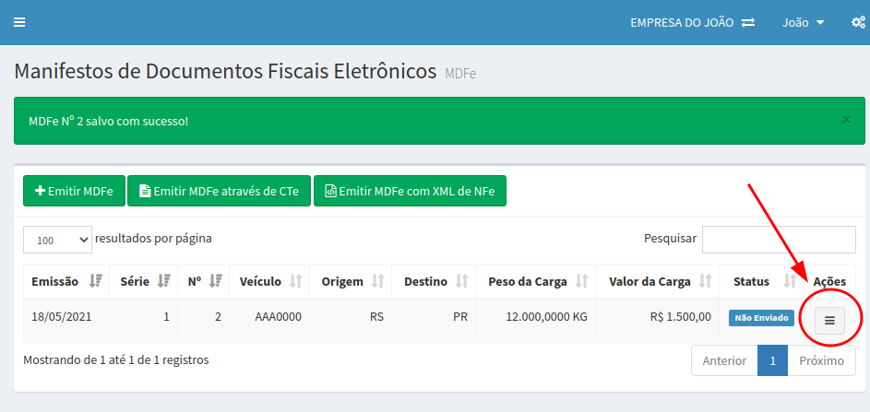Click Emitir MDFe através de CTe
Screen dimensions: 870x412
tap(219, 192)
